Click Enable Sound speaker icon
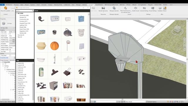Screen dimensions: 188x106 135,8
